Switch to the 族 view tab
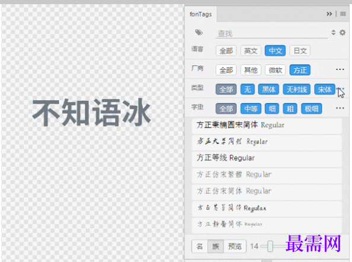This screenshot has height=262, width=352. tap(216, 246)
